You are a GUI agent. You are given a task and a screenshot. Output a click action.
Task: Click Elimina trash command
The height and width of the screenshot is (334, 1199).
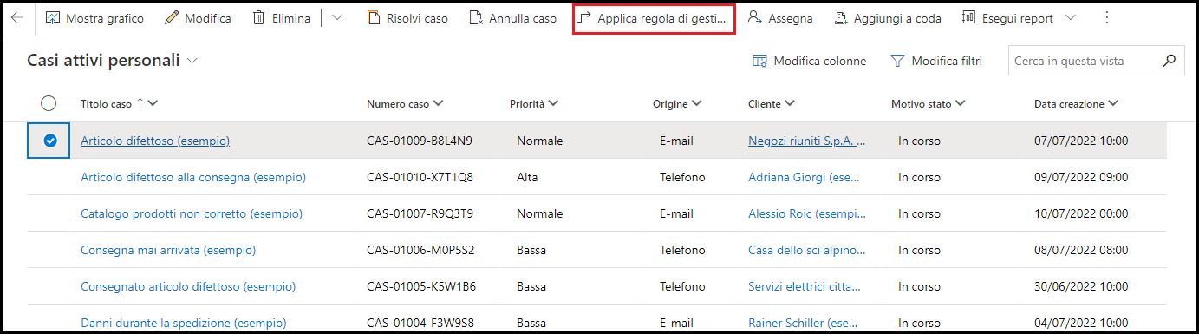281,18
